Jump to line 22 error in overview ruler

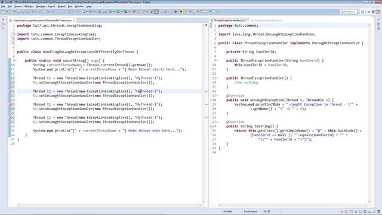point(206,118)
